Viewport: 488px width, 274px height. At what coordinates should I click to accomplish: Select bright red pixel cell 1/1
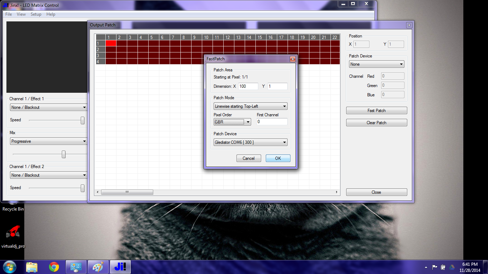pos(111,43)
